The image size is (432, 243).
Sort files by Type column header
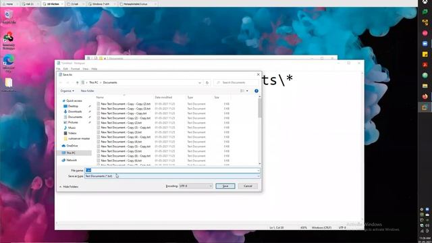[200, 97]
